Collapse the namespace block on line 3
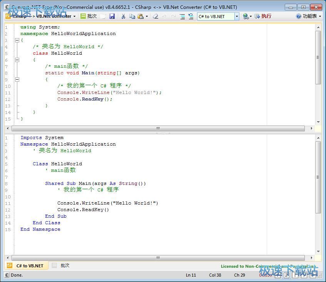 (x=17, y=40)
